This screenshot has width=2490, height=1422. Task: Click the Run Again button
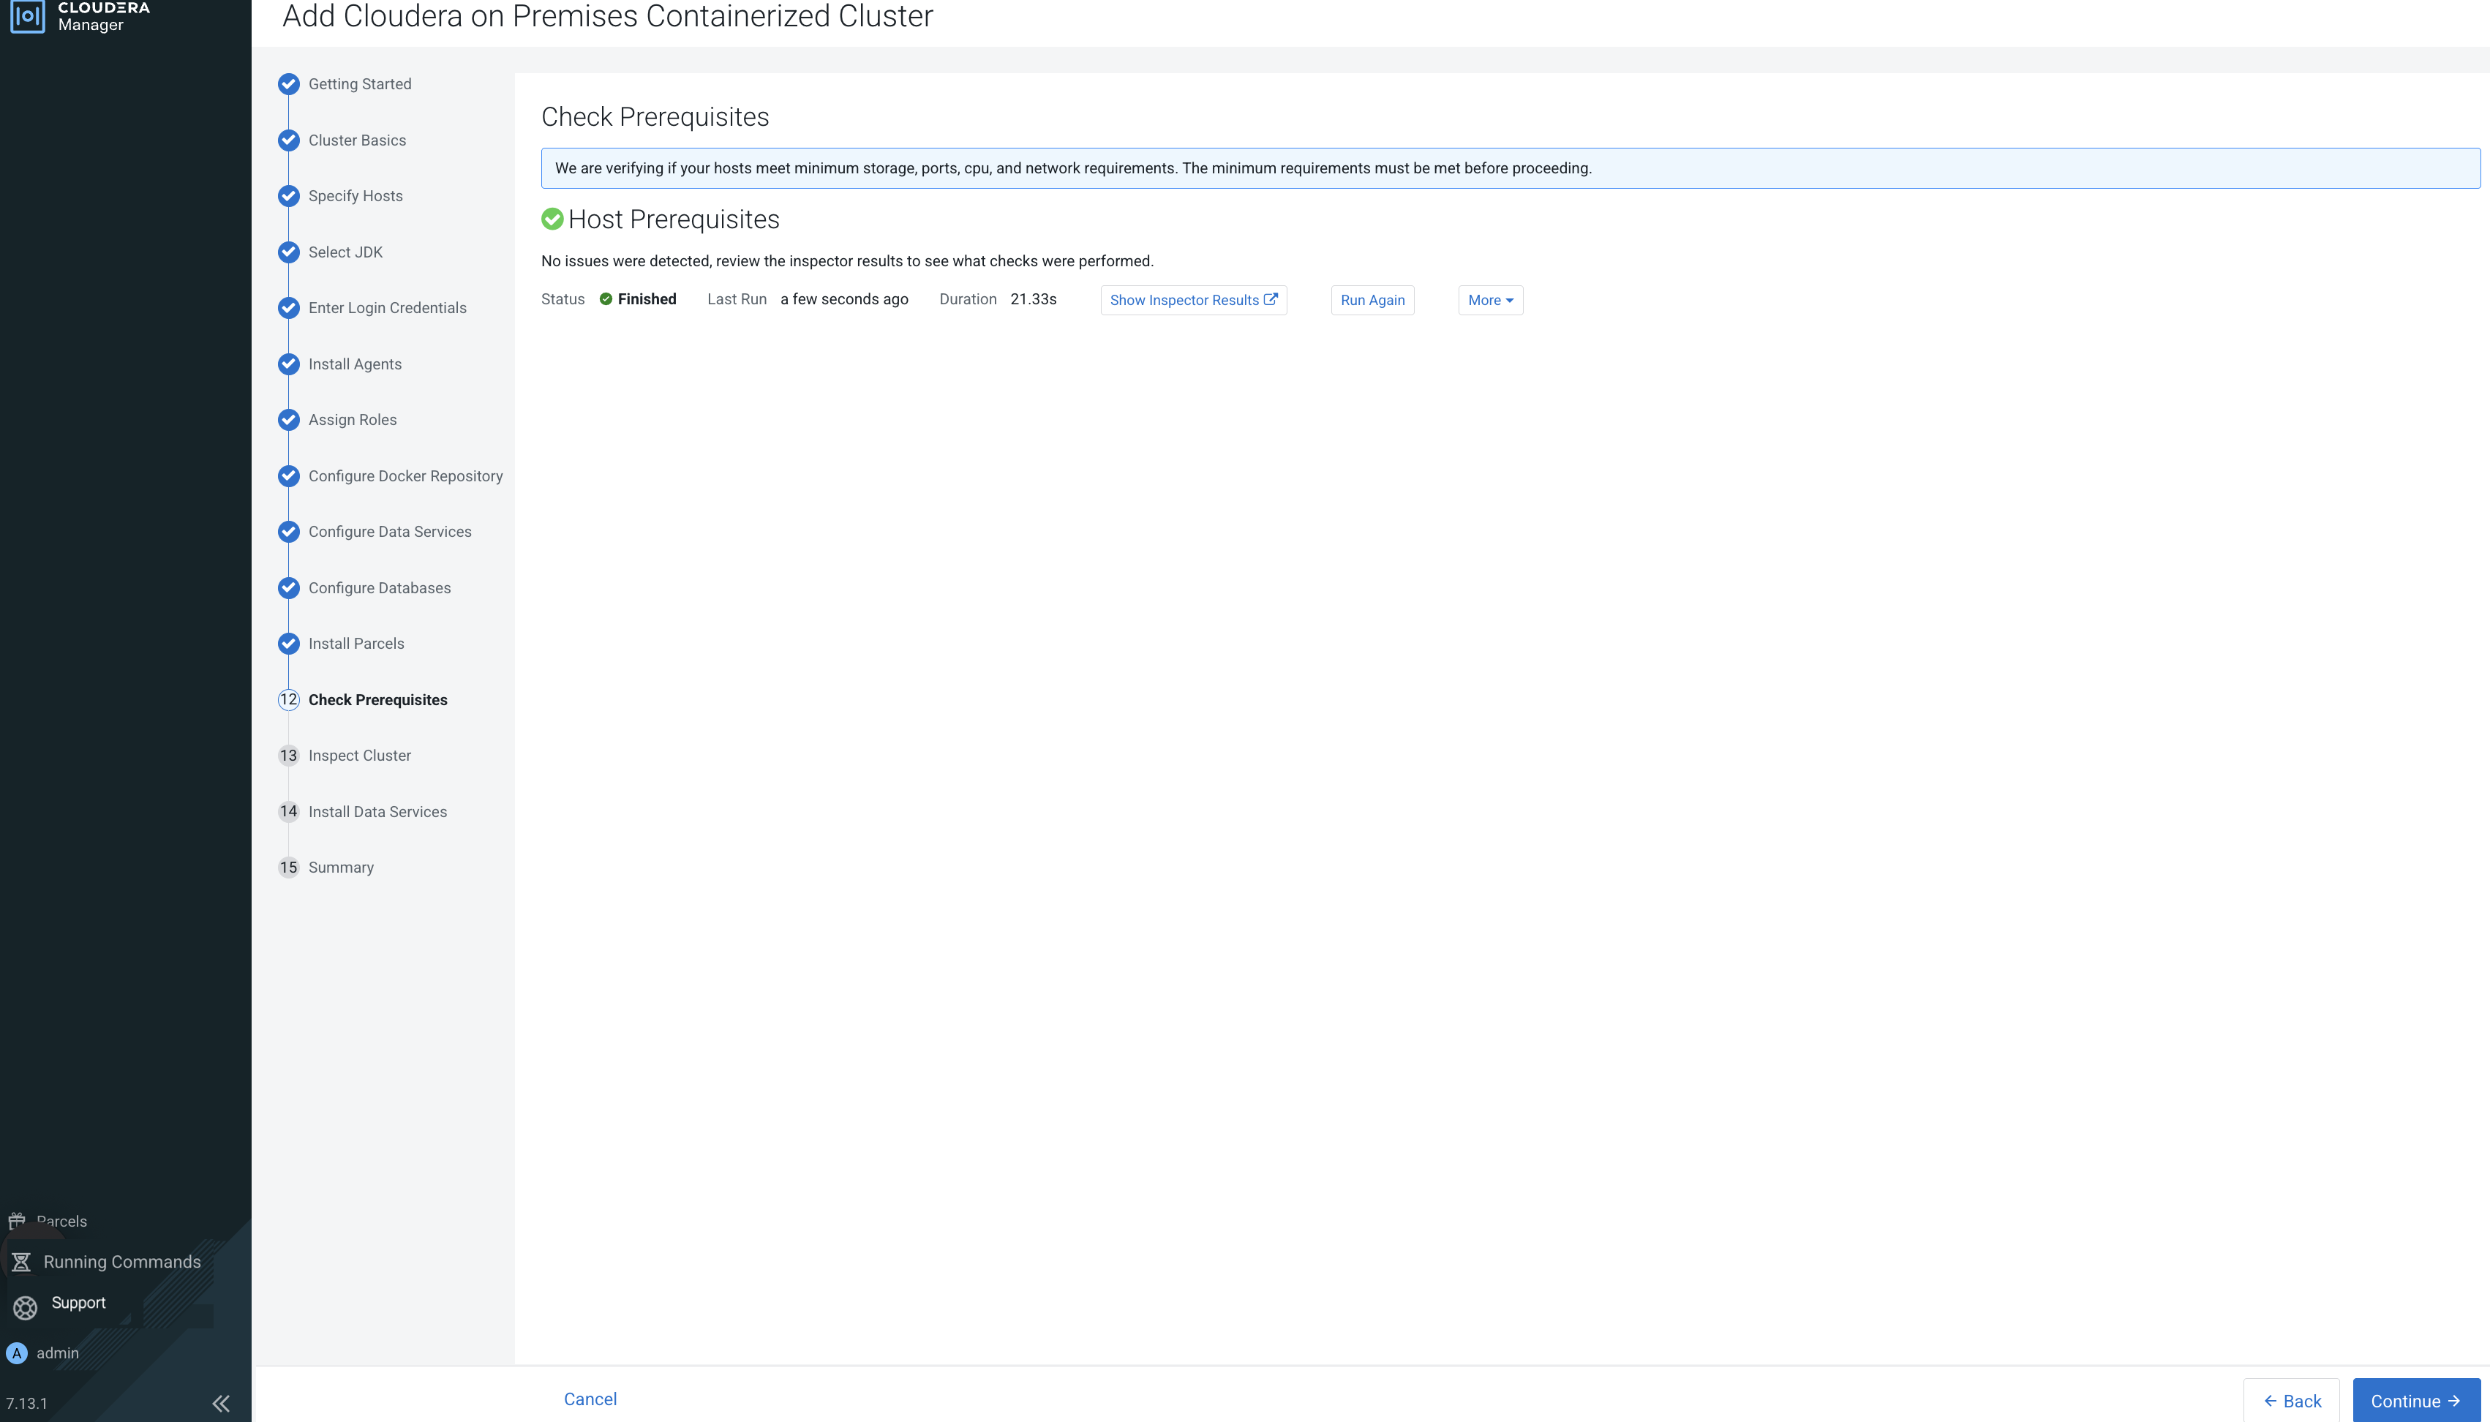click(1371, 300)
